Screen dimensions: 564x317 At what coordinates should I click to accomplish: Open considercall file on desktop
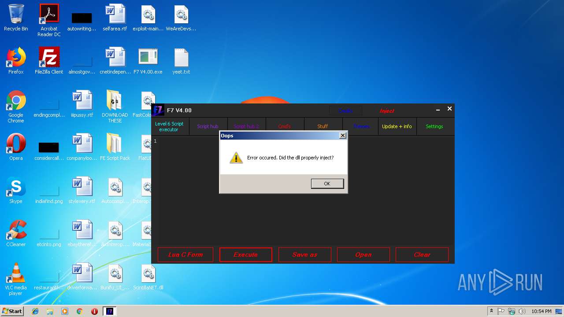(49, 151)
